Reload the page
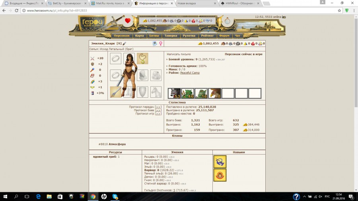Screen dimensions: 358x201 tap(16, 10)
